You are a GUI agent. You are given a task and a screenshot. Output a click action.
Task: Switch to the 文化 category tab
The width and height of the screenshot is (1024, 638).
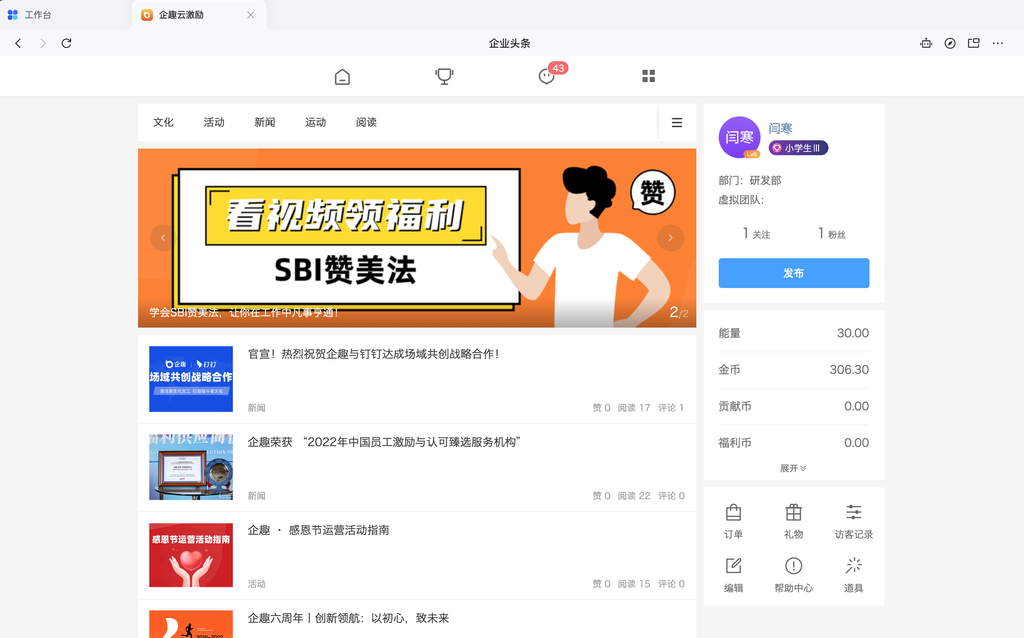coord(163,122)
